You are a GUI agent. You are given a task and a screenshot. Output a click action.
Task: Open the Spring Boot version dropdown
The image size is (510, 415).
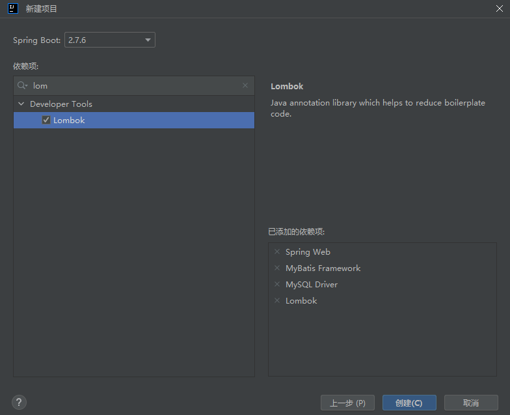tap(110, 40)
